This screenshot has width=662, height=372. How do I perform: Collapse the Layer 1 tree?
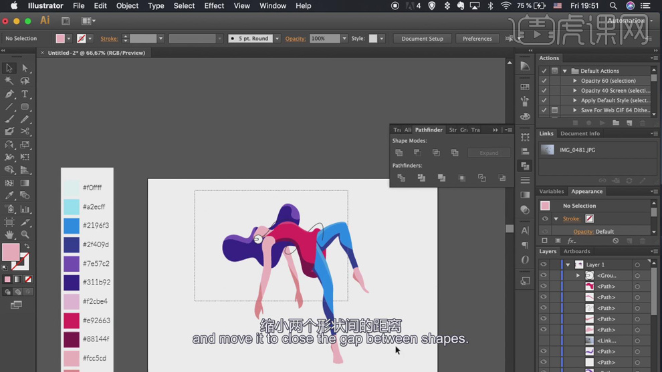(568, 264)
